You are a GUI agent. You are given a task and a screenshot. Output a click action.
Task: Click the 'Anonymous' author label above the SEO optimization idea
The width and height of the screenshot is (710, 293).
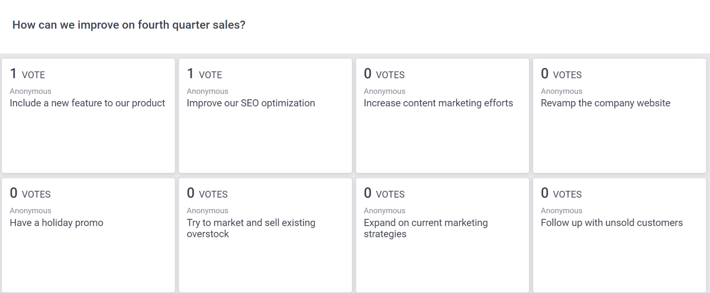[207, 92]
